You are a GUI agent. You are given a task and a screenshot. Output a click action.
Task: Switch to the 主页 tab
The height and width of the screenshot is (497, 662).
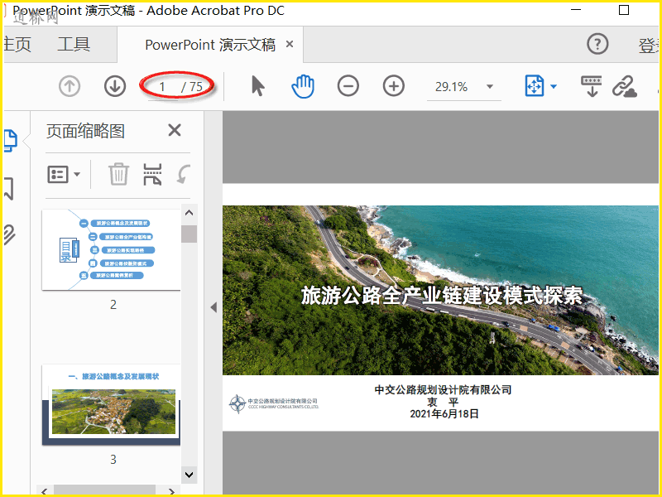pos(17,45)
